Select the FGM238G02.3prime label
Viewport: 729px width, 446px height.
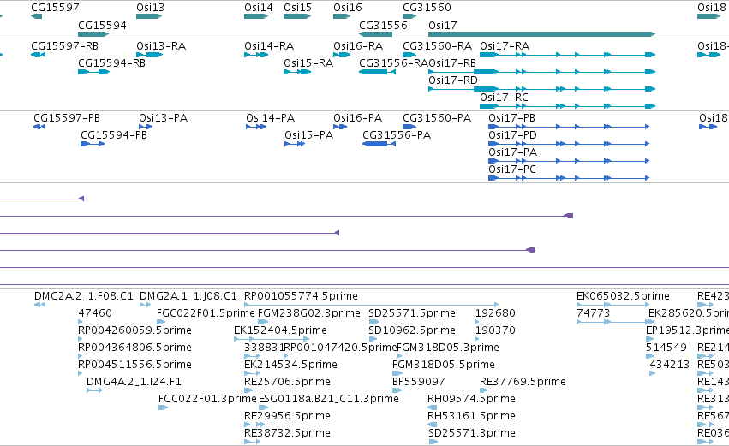(308, 313)
